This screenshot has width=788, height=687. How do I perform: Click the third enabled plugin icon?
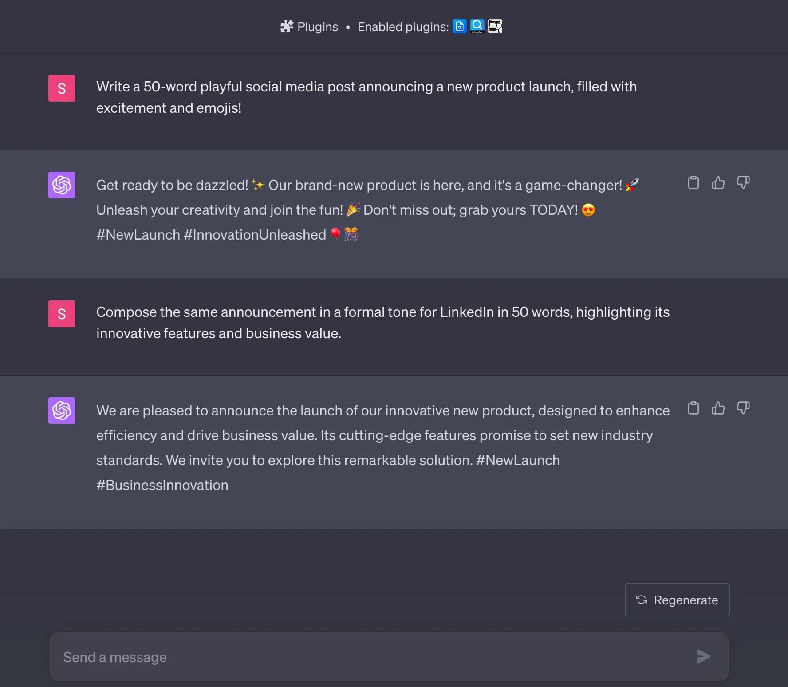pos(495,27)
